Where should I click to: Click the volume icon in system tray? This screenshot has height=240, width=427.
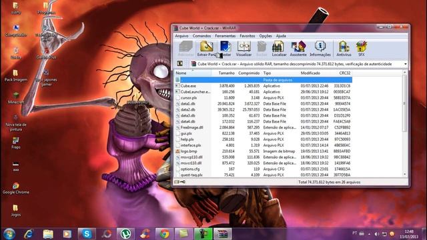(x=376, y=234)
